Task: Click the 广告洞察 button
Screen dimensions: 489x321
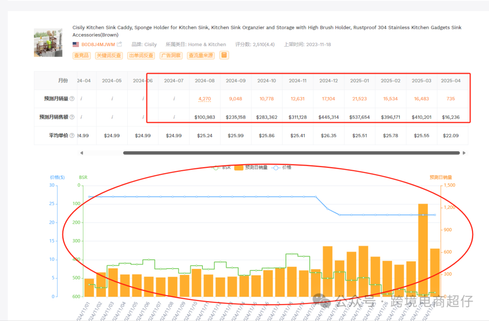Action: click(x=171, y=56)
